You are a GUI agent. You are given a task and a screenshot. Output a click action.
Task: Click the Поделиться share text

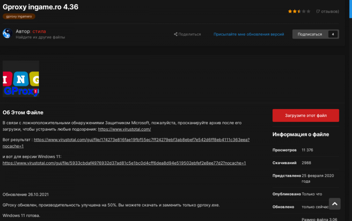pos(189,34)
